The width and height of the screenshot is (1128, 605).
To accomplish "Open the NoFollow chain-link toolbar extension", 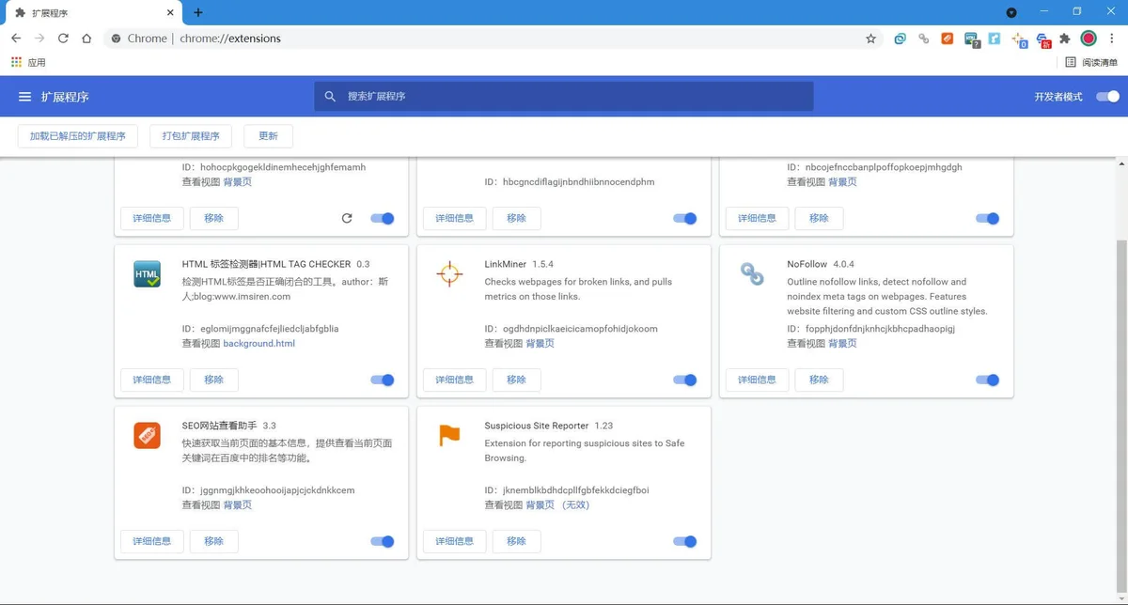I will coord(923,39).
